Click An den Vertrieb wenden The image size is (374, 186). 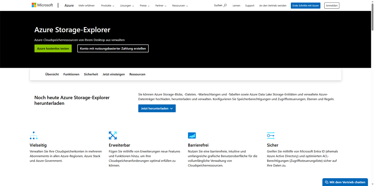273,6
